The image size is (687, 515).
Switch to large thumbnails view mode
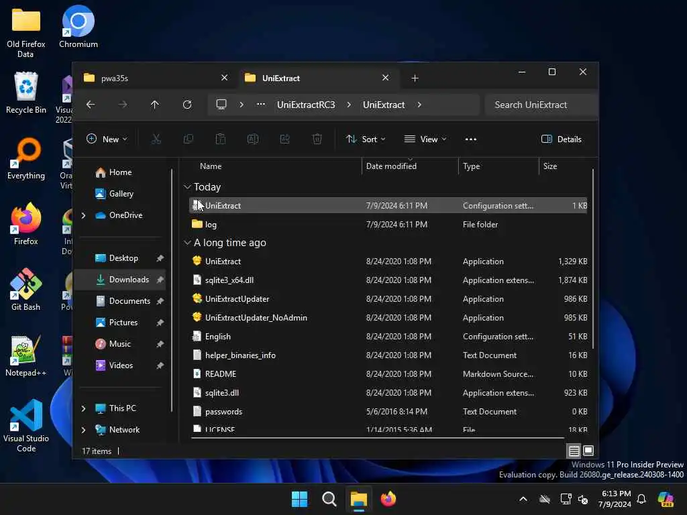pyautogui.click(x=588, y=451)
